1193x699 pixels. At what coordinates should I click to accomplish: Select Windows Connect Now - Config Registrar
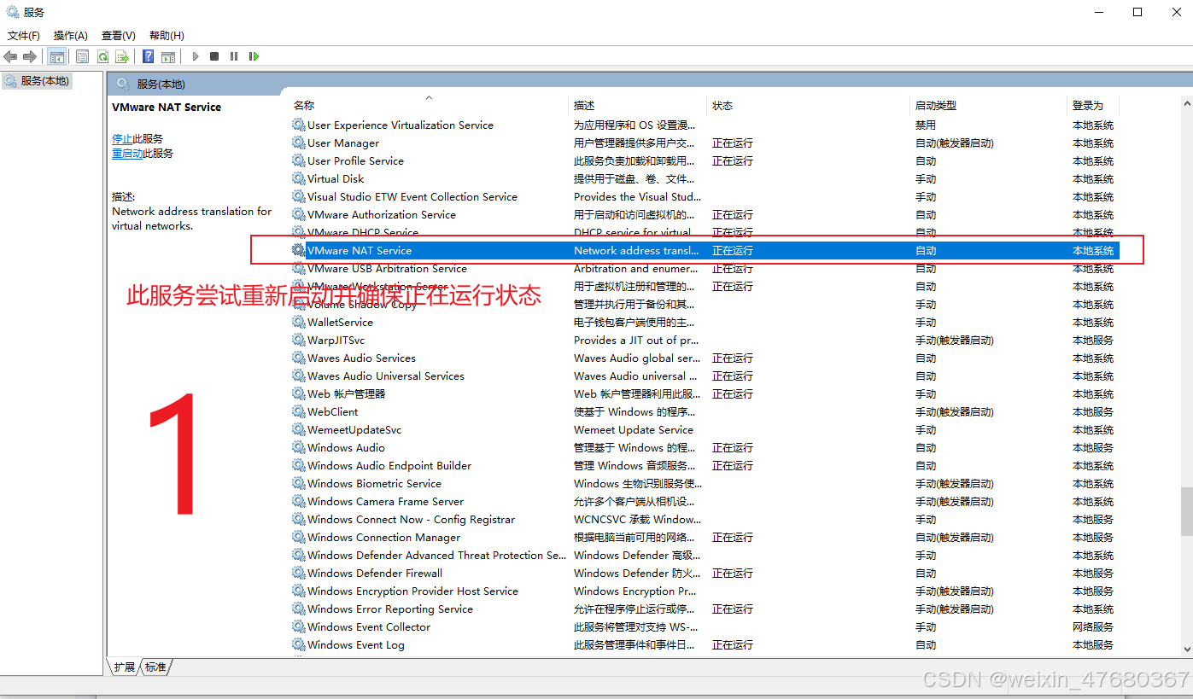pyautogui.click(x=705, y=519)
